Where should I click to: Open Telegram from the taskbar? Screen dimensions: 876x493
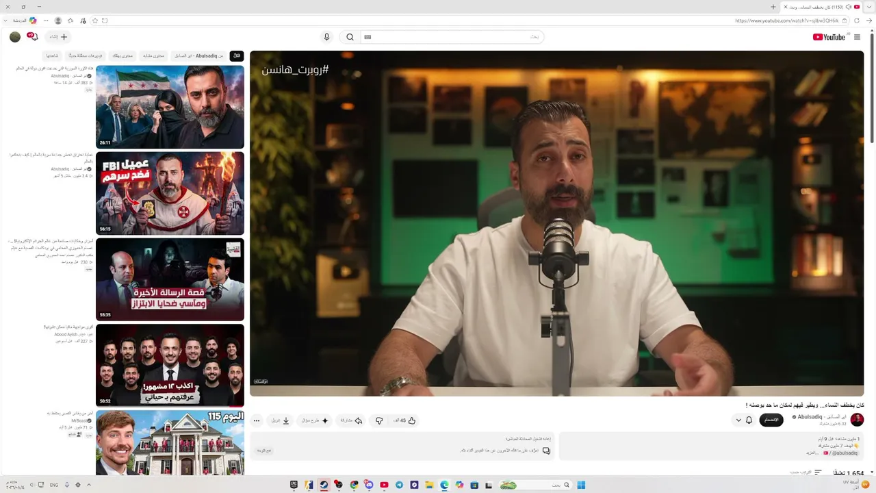click(399, 485)
